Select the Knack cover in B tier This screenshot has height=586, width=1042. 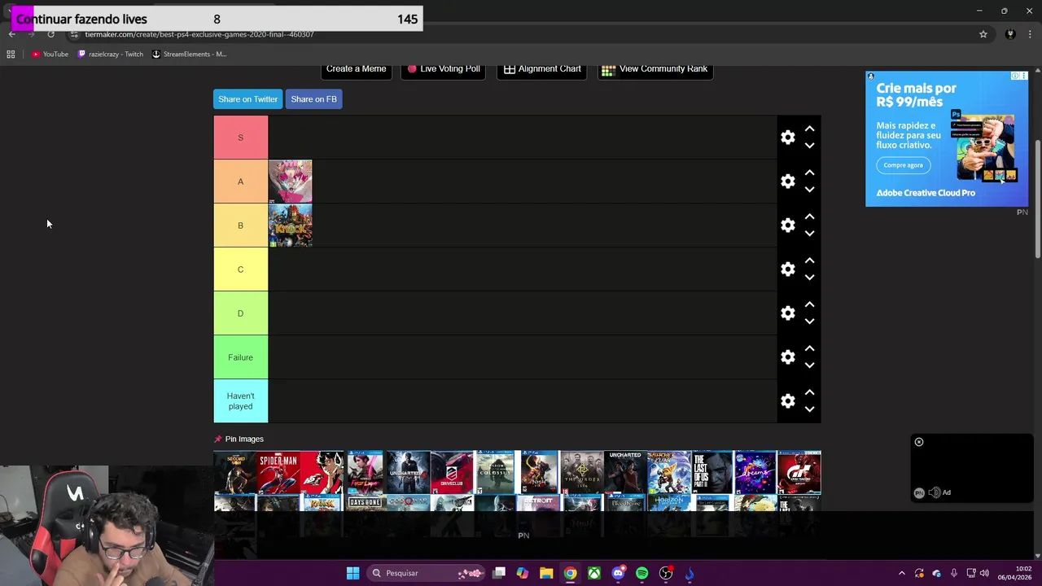[x=290, y=225]
